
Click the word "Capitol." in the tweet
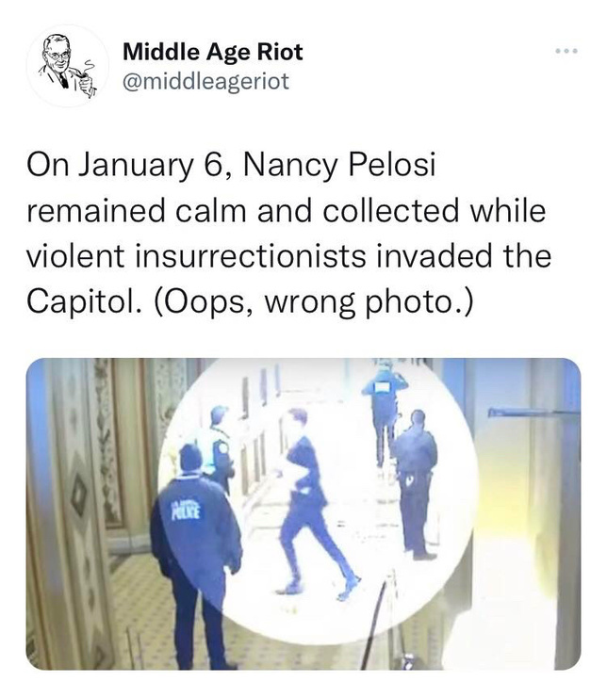click(x=85, y=302)
